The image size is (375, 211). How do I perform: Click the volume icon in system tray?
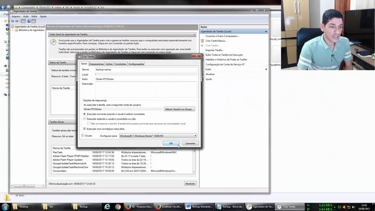click(x=353, y=207)
